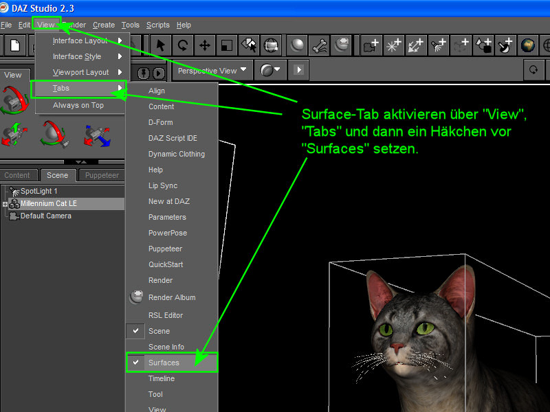Choose DAZ Script IDE from Tabs submenu
Image resolution: width=550 pixels, height=412 pixels.
(172, 138)
